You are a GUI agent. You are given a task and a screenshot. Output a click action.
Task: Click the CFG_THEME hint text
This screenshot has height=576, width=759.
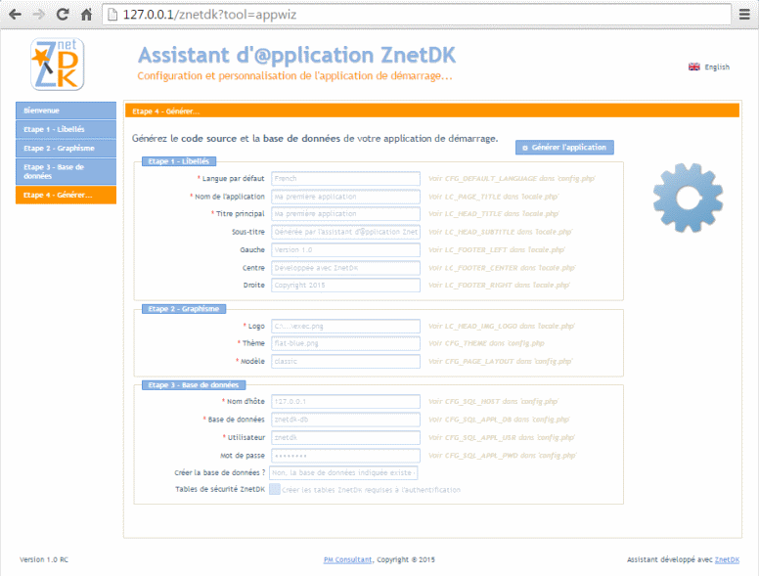(486, 343)
